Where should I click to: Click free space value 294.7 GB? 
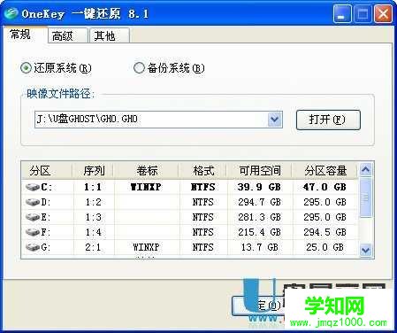point(259,202)
